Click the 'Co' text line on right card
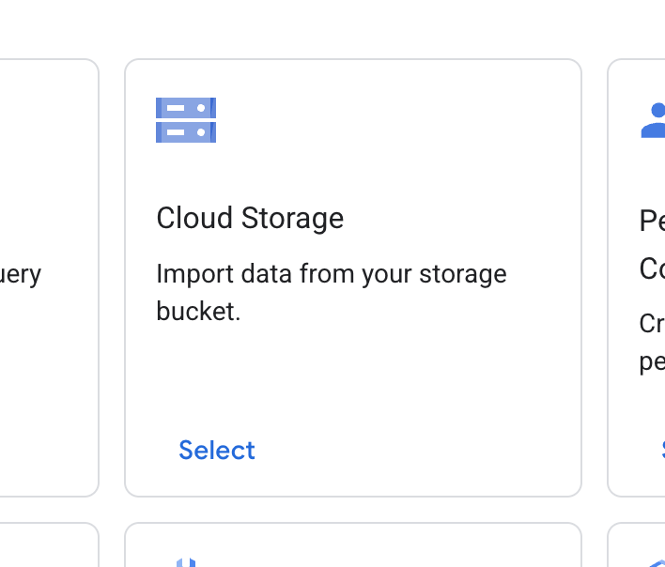The height and width of the screenshot is (567, 665). (652, 269)
